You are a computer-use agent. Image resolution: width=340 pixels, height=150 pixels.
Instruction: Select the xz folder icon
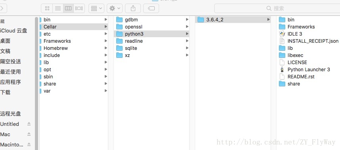119,55
